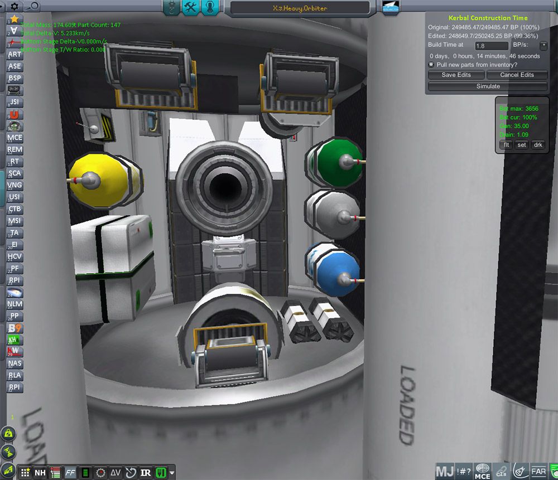This screenshot has height=480, width=558.
Task: Click the drk button in battery panel
Action: click(538, 145)
